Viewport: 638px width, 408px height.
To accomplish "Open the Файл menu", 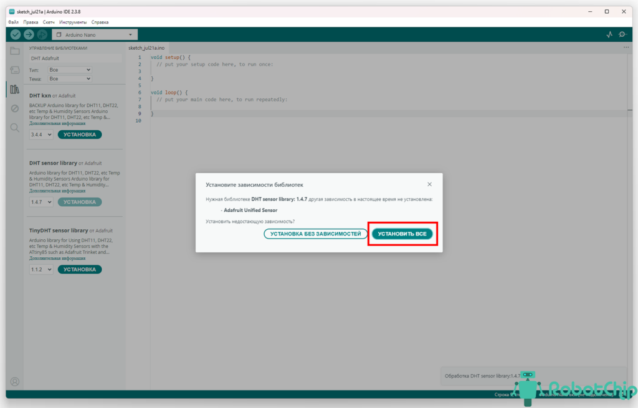I will 13,22.
